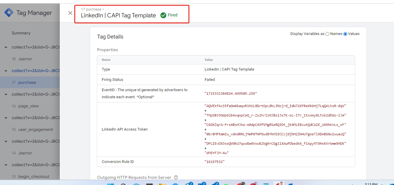Click the Properties section label
The image size is (394, 185).
(107, 50)
